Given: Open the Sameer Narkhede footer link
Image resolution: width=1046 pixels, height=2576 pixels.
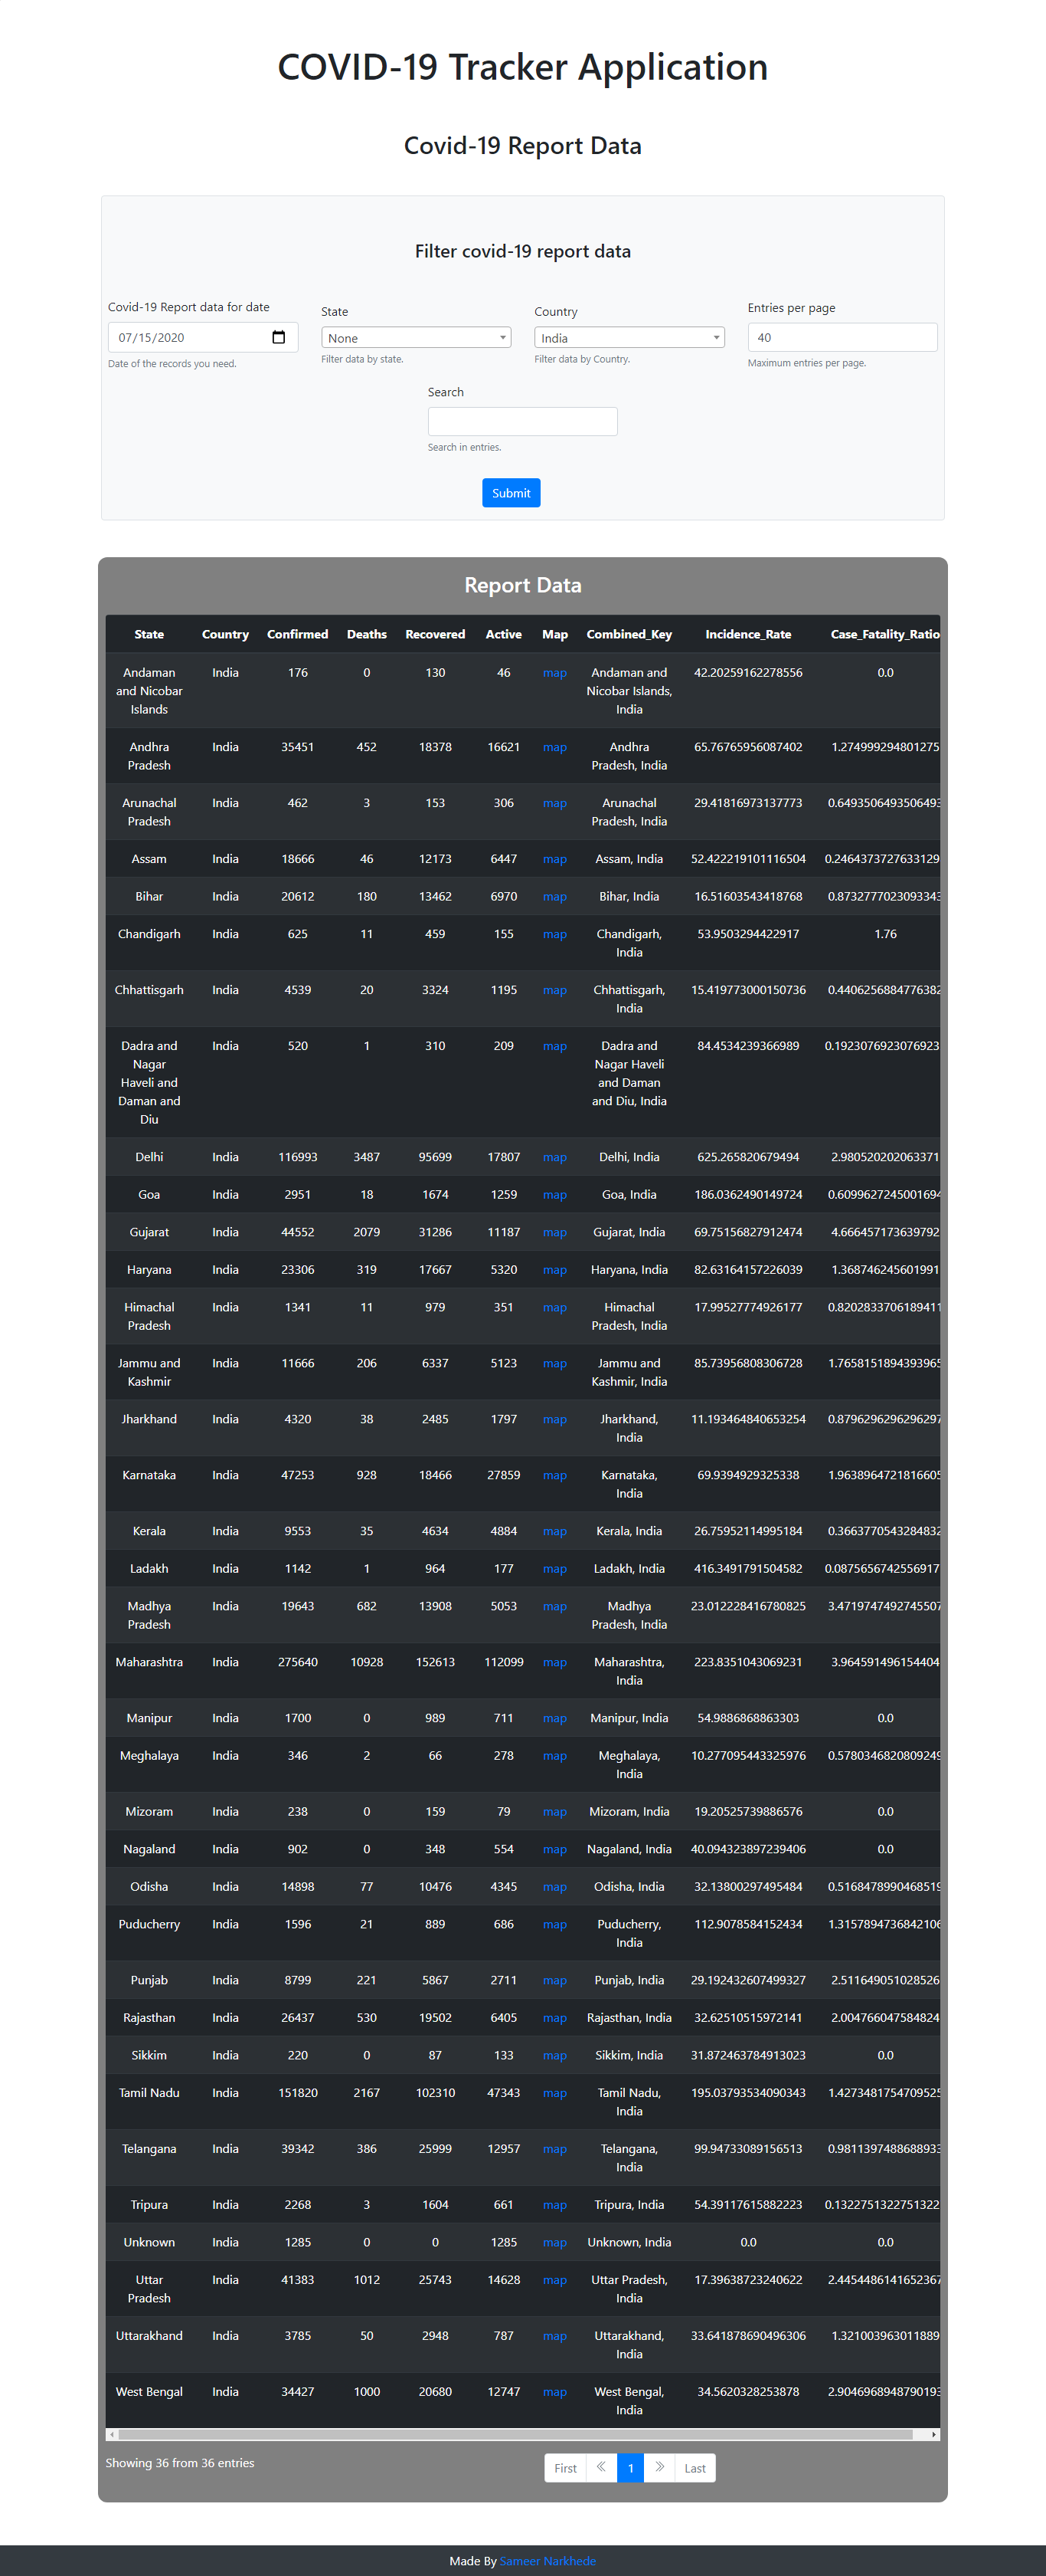Looking at the screenshot, I should (548, 2561).
